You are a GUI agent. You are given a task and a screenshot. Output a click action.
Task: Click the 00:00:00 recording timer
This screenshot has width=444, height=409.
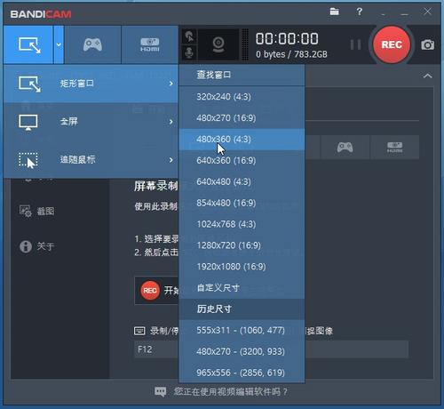[x=287, y=39]
